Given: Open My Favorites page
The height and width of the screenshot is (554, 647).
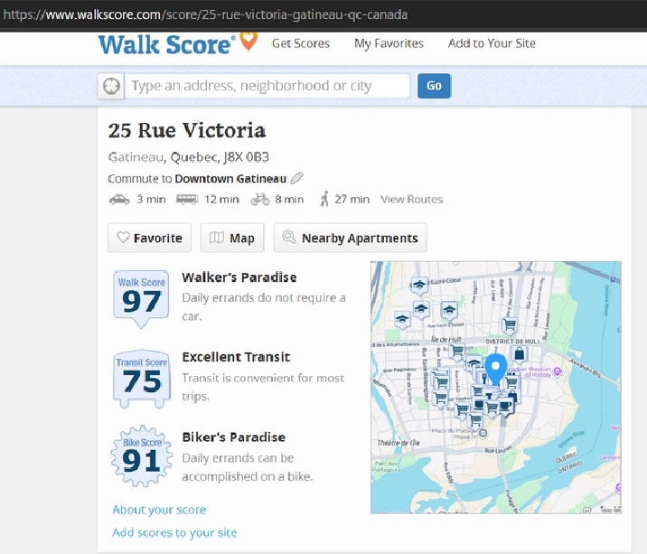Looking at the screenshot, I should click(x=389, y=43).
